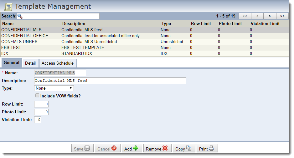294x158 pixels.
Task: Click the Violation Limit input box
Action: pos(38,120)
